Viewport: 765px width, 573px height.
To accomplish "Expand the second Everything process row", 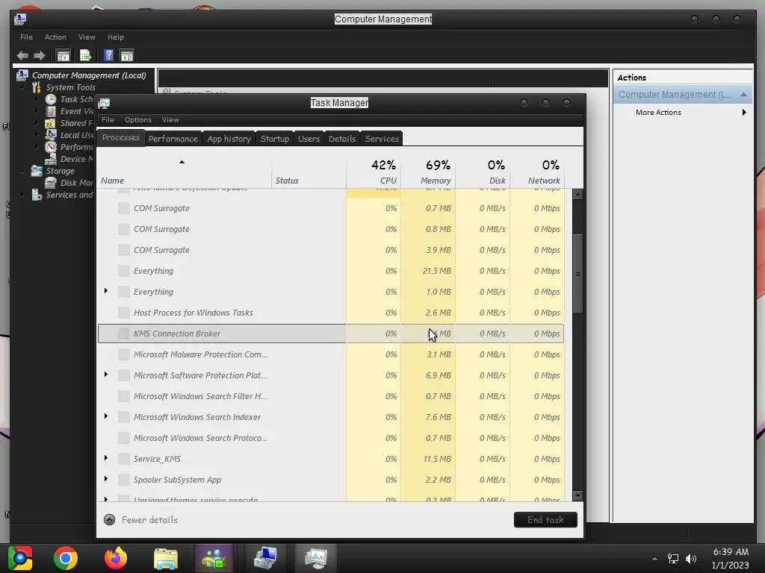I will tap(106, 291).
